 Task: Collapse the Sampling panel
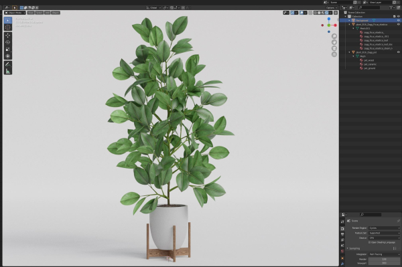click(x=348, y=248)
